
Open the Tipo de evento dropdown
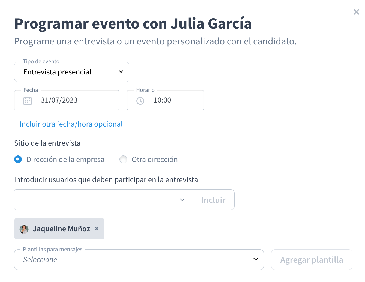[72, 72]
